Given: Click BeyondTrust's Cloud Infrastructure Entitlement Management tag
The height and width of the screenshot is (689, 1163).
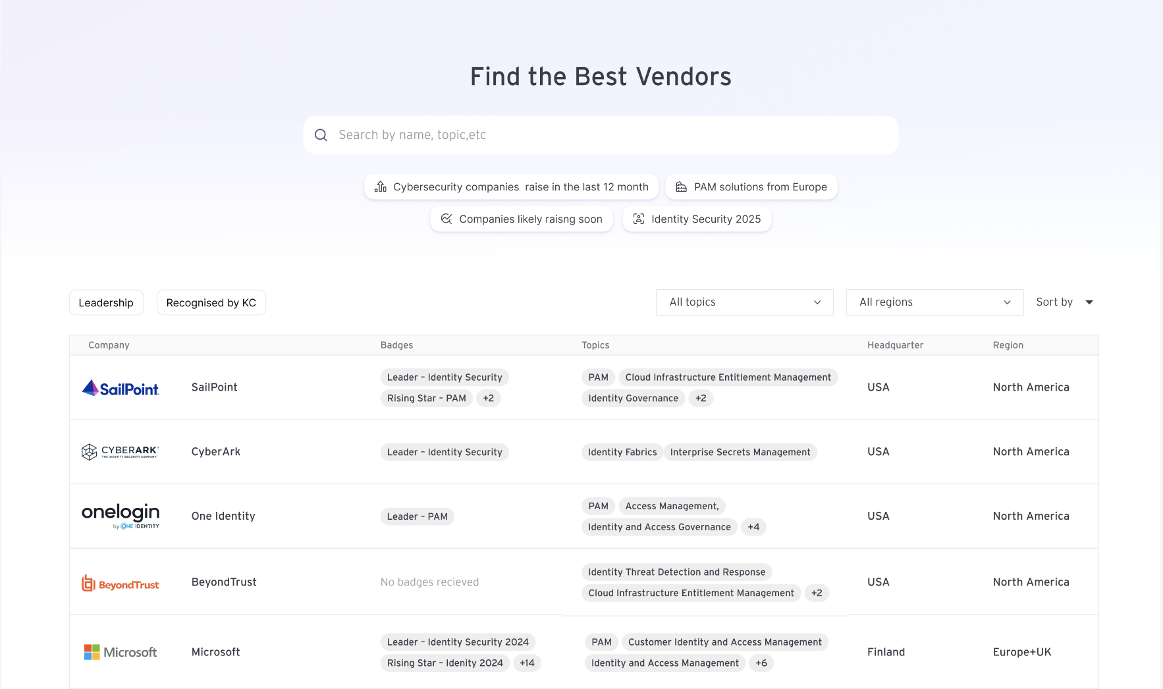Looking at the screenshot, I should [x=691, y=593].
